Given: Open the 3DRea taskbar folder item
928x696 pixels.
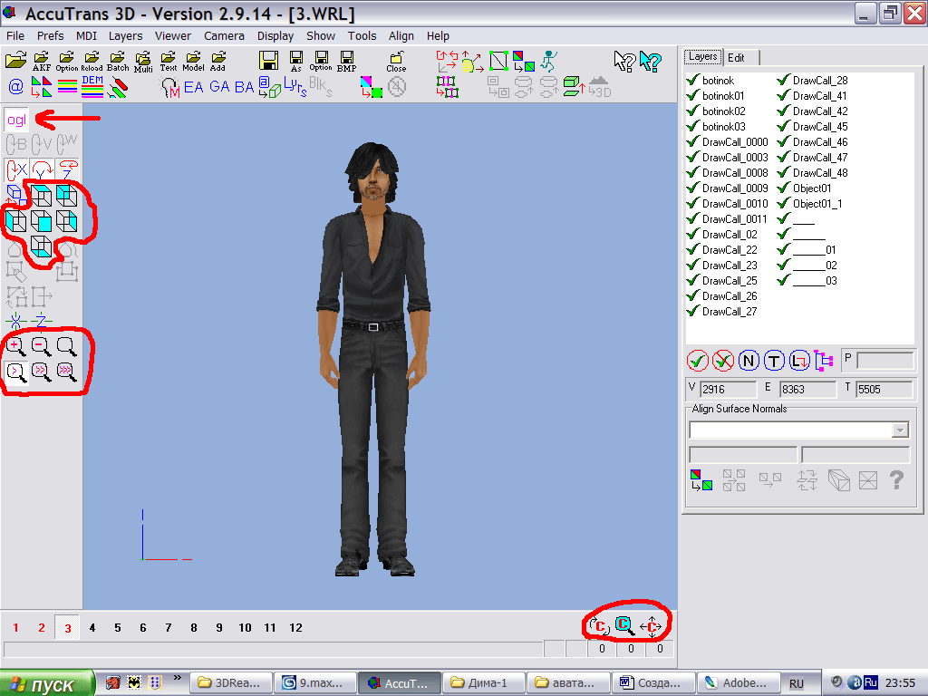Looking at the screenshot, I should pyautogui.click(x=232, y=683).
